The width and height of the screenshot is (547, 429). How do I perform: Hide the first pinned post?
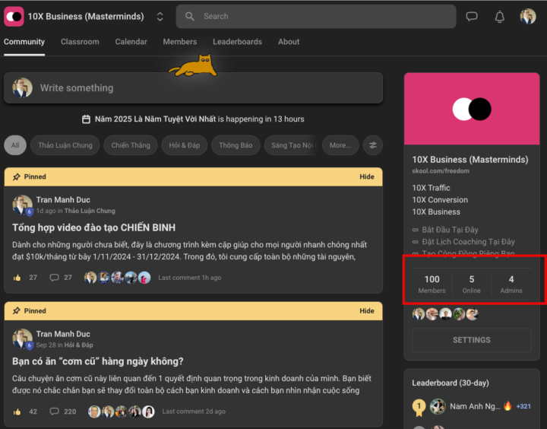coord(366,176)
